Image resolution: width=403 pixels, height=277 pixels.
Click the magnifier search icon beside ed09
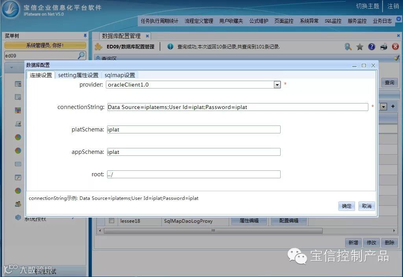click(x=81, y=55)
